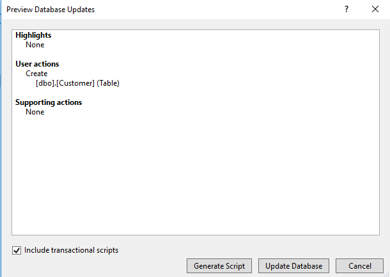Click the Create entry under User actions
390x277 pixels.
(36, 74)
